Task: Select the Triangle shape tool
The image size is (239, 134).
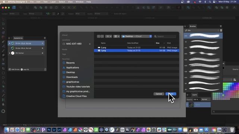Action: point(3,82)
